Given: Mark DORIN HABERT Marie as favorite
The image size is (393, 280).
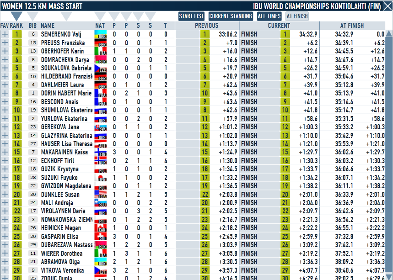Looking at the screenshot, I should (x=5, y=93).
